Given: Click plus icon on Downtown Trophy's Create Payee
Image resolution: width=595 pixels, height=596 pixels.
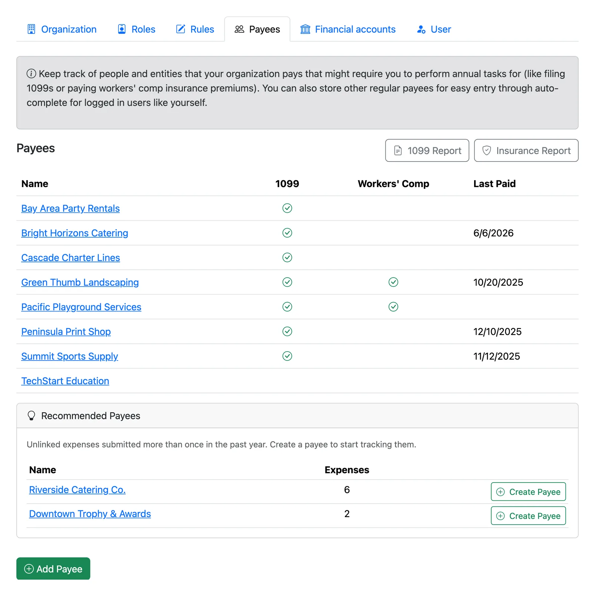Looking at the screenshot, I should [x=501, y=516].
